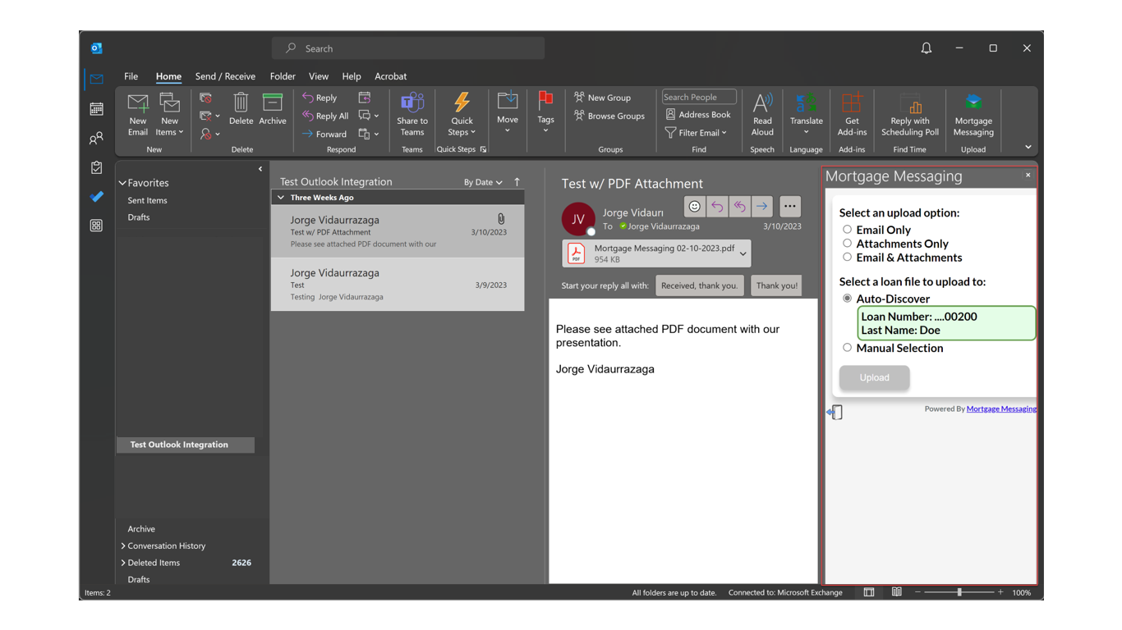The height and width of the screenshot is (630, 1122).
Task: Add emoji reaction to the message
Action: click(x=694, y=207)
